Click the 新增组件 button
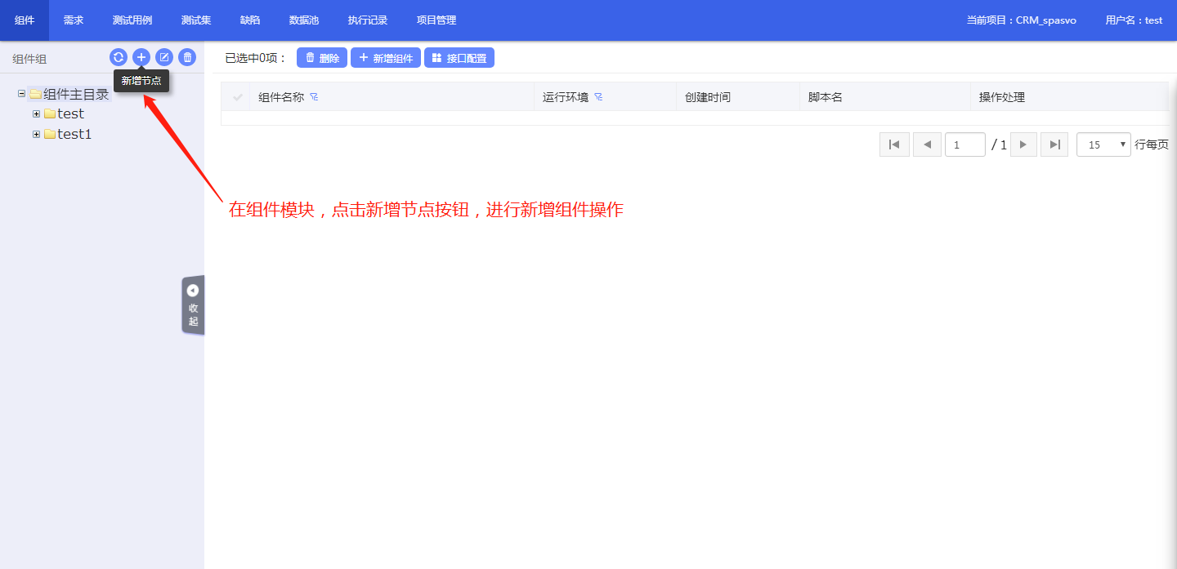Image resolution: width=1177 pixels, height=569 pixels. 386,58
